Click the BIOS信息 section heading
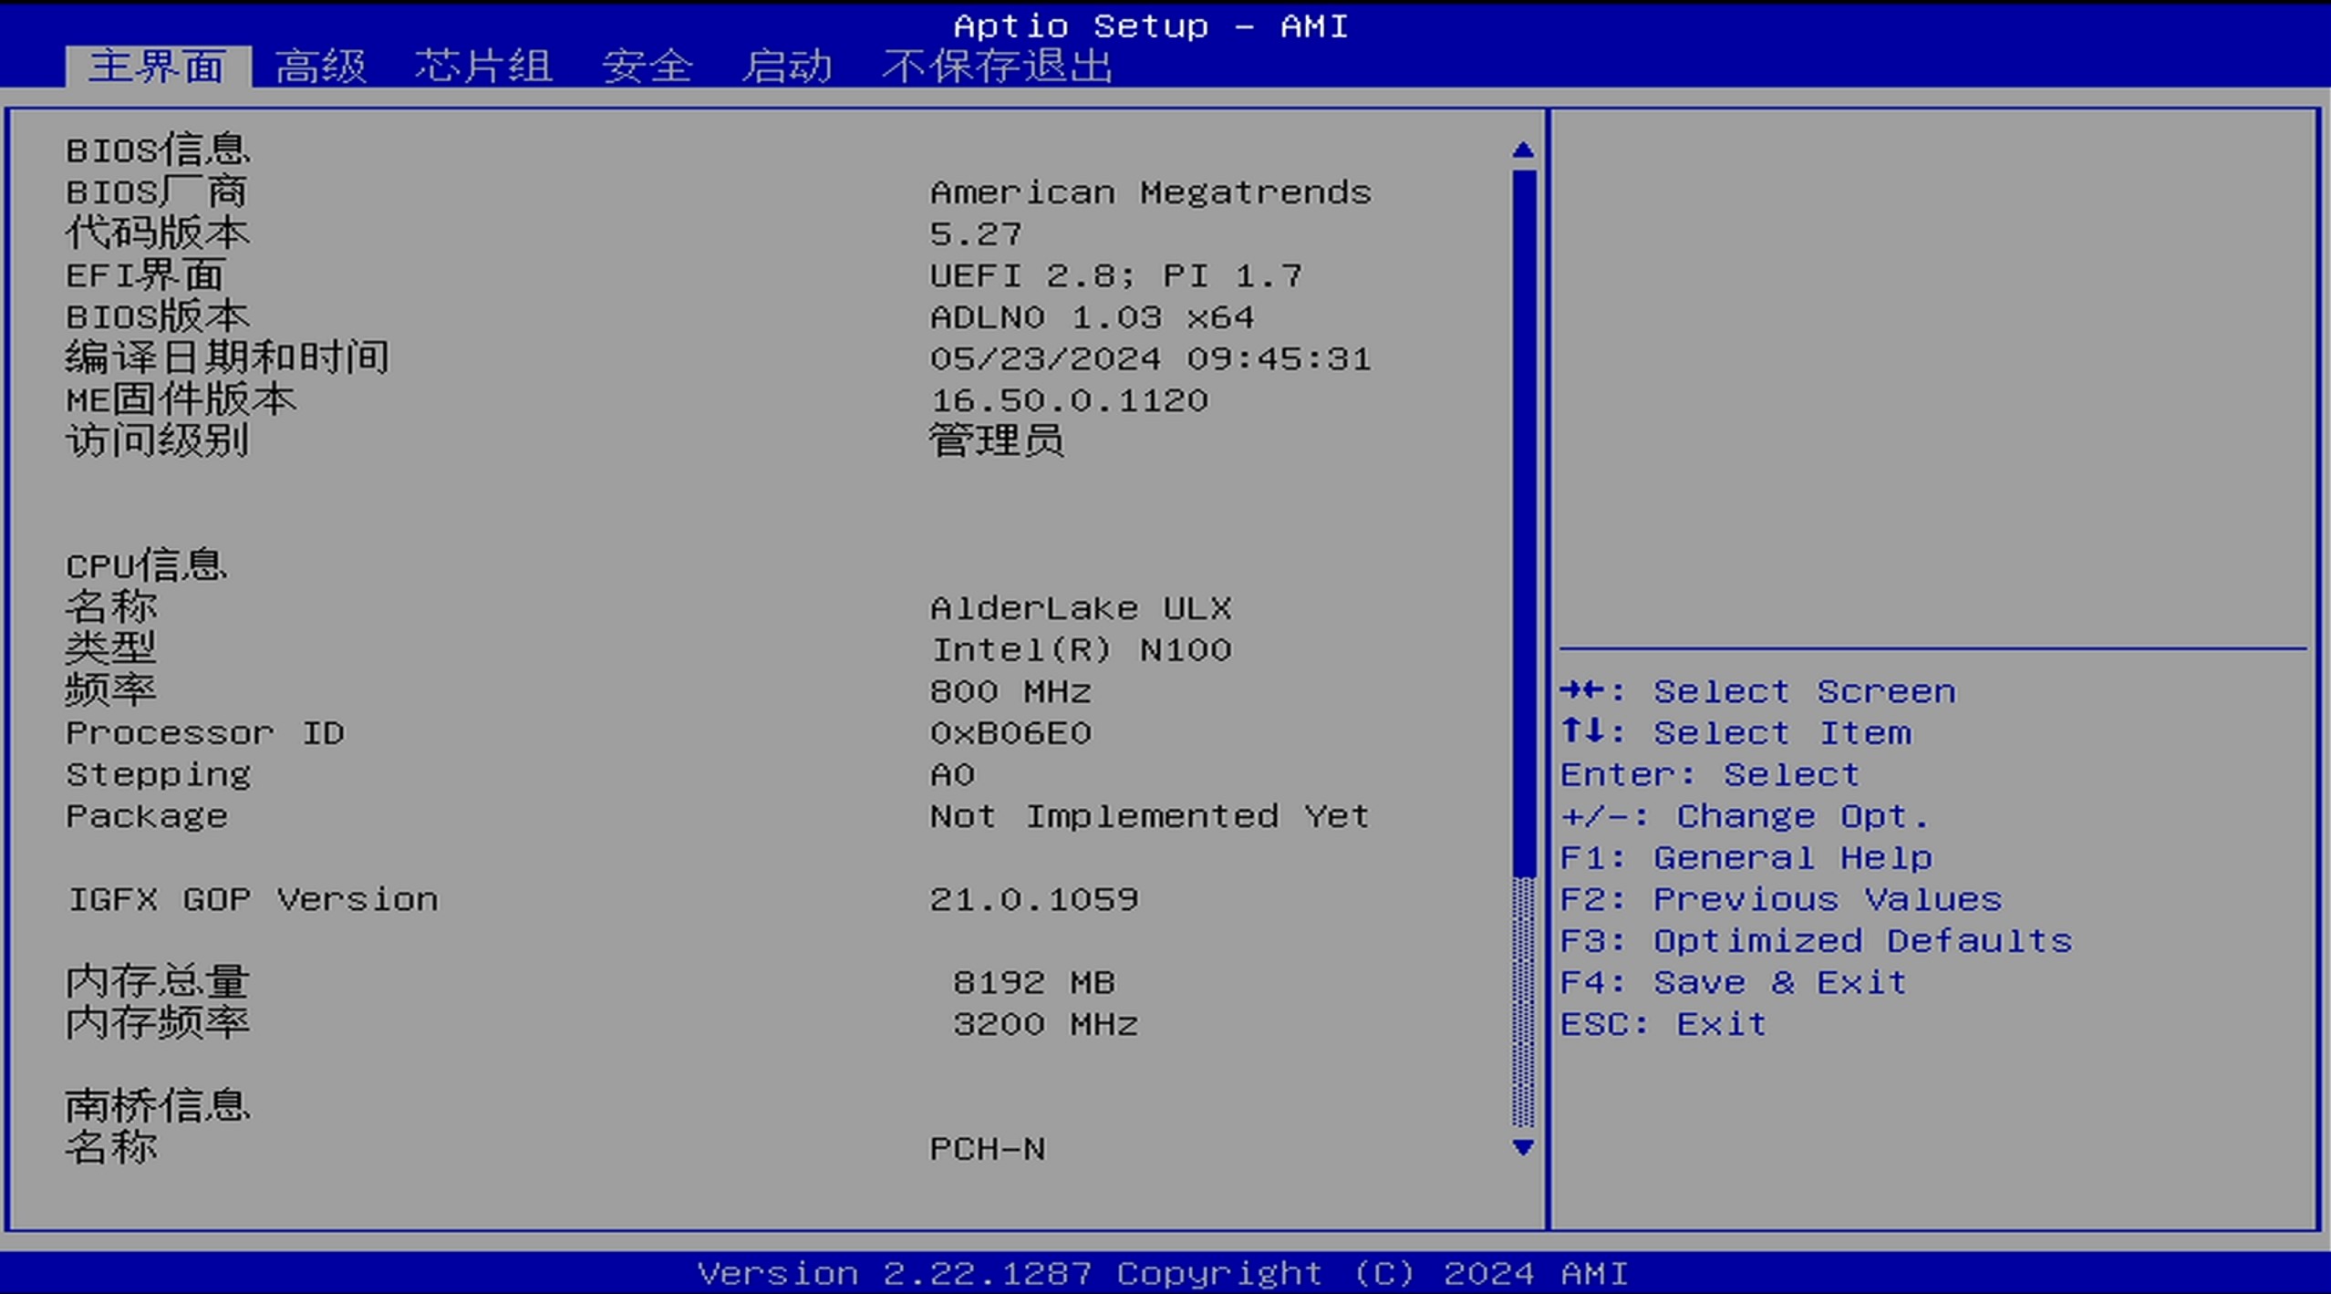2331x1294 pixels. click(x=158, y=150)
